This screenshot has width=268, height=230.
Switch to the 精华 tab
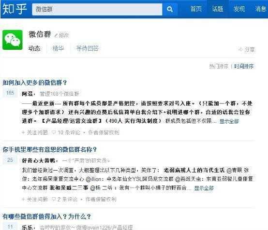58,48
